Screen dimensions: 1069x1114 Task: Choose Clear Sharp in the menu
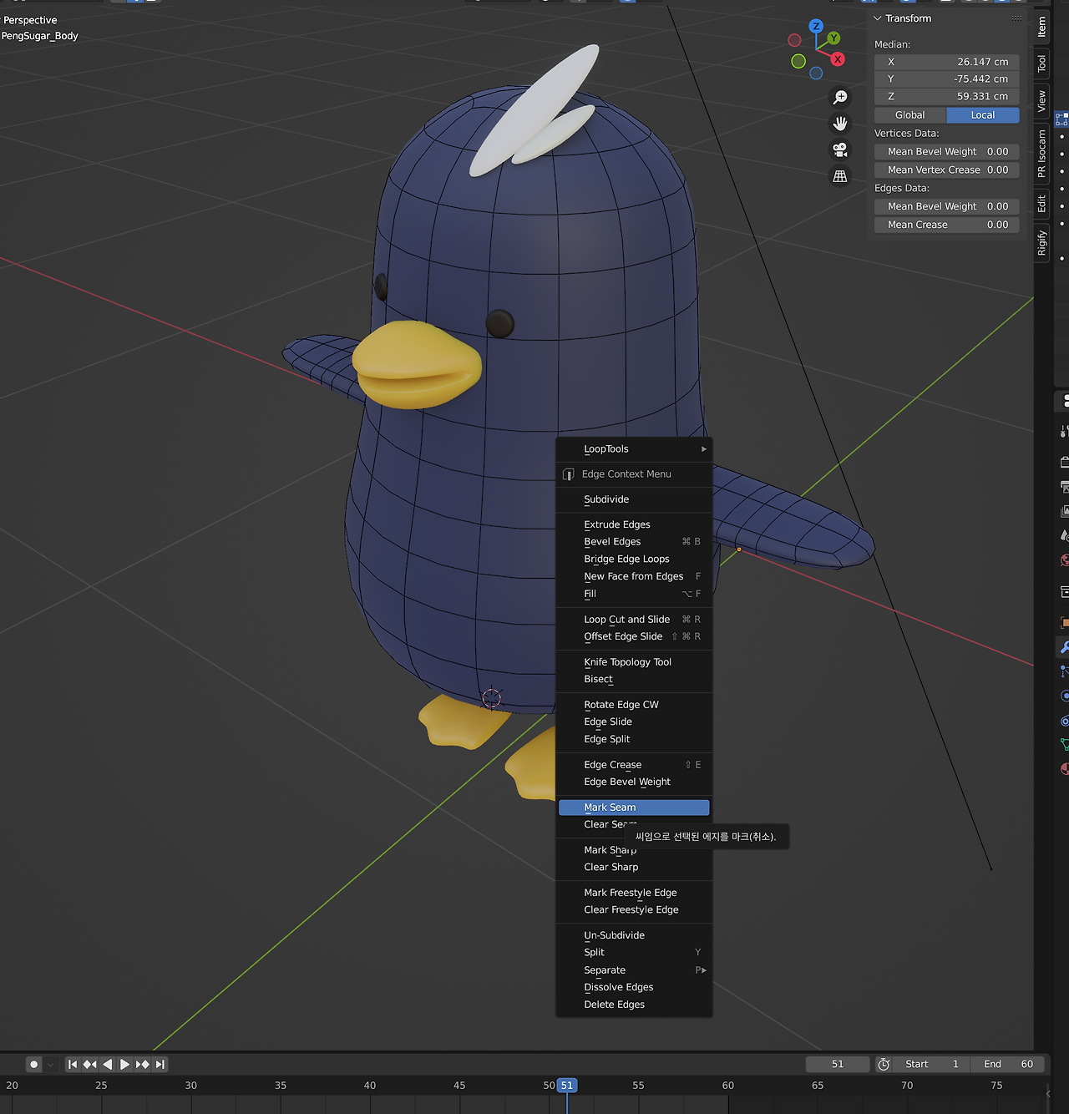[x=635, y=867]
